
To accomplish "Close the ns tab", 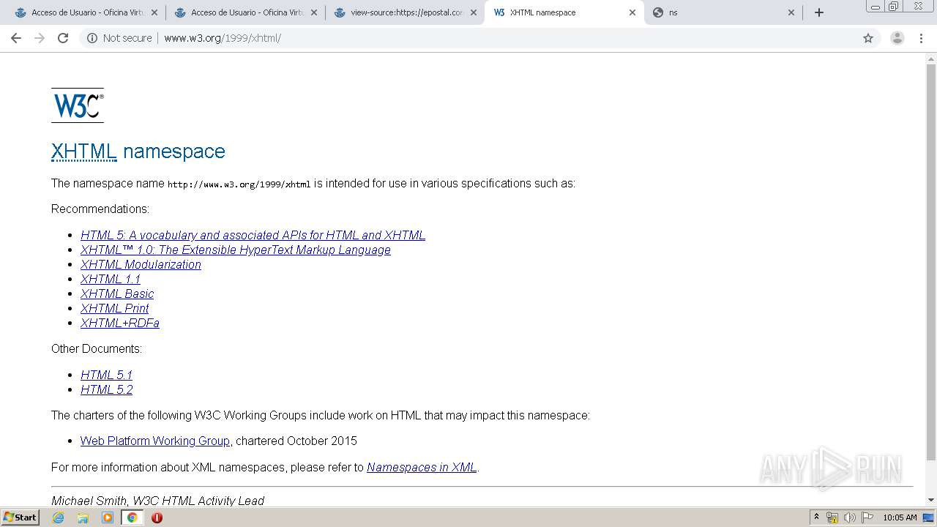I will [x=791, y=12].
